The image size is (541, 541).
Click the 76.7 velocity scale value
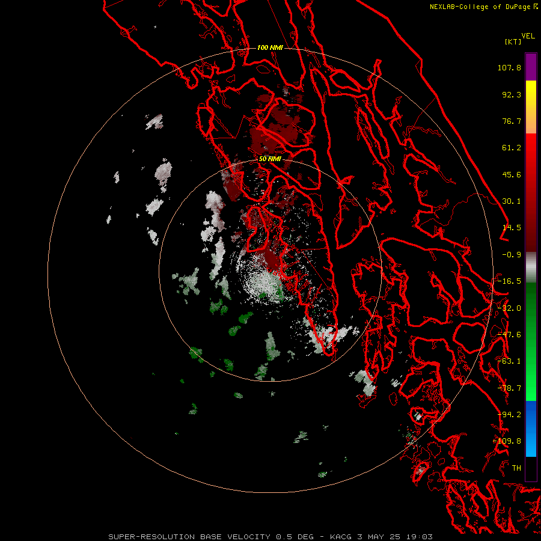pyautogui.click(x=512, y=121)
